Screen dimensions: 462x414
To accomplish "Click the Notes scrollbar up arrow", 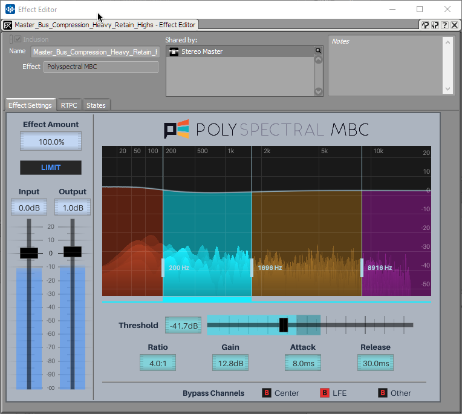I will coord(447,42).
